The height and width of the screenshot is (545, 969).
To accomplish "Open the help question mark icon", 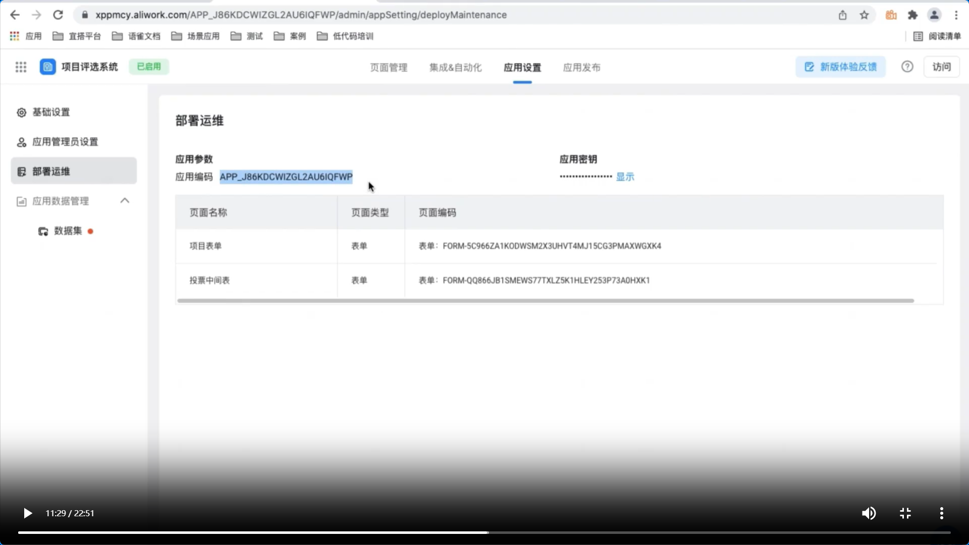I will pyautogui.click(x=907, y=67).
